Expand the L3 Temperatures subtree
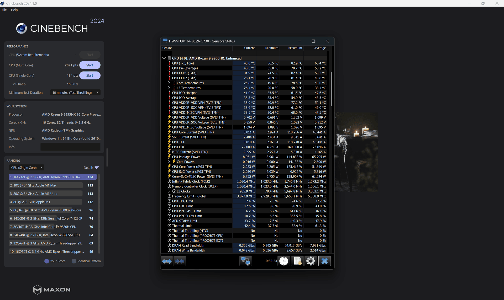 click(169, 88)
